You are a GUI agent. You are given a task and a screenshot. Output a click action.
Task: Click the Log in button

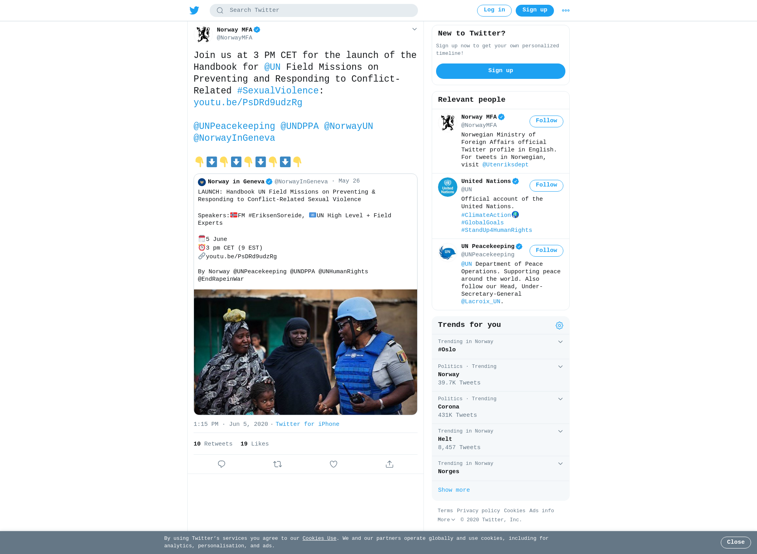[494, 11]
